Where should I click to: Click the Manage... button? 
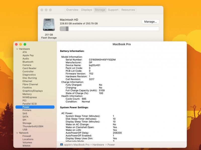(x=150, y=22)
